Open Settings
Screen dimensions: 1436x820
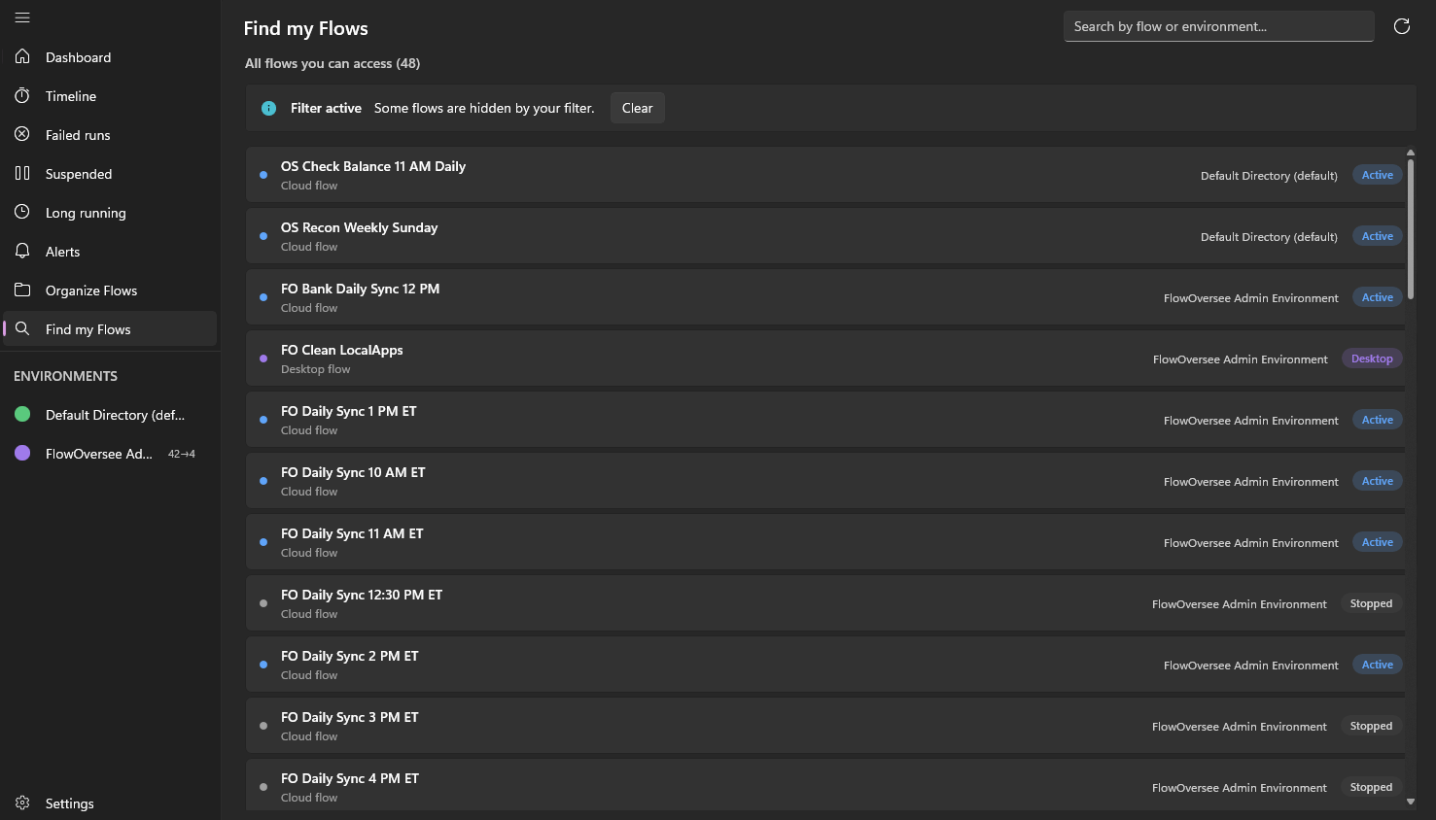pos(110,803)
